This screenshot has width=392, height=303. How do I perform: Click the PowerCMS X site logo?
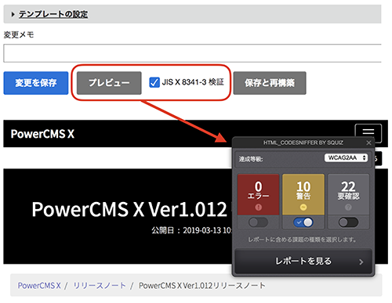coord(42,134)
